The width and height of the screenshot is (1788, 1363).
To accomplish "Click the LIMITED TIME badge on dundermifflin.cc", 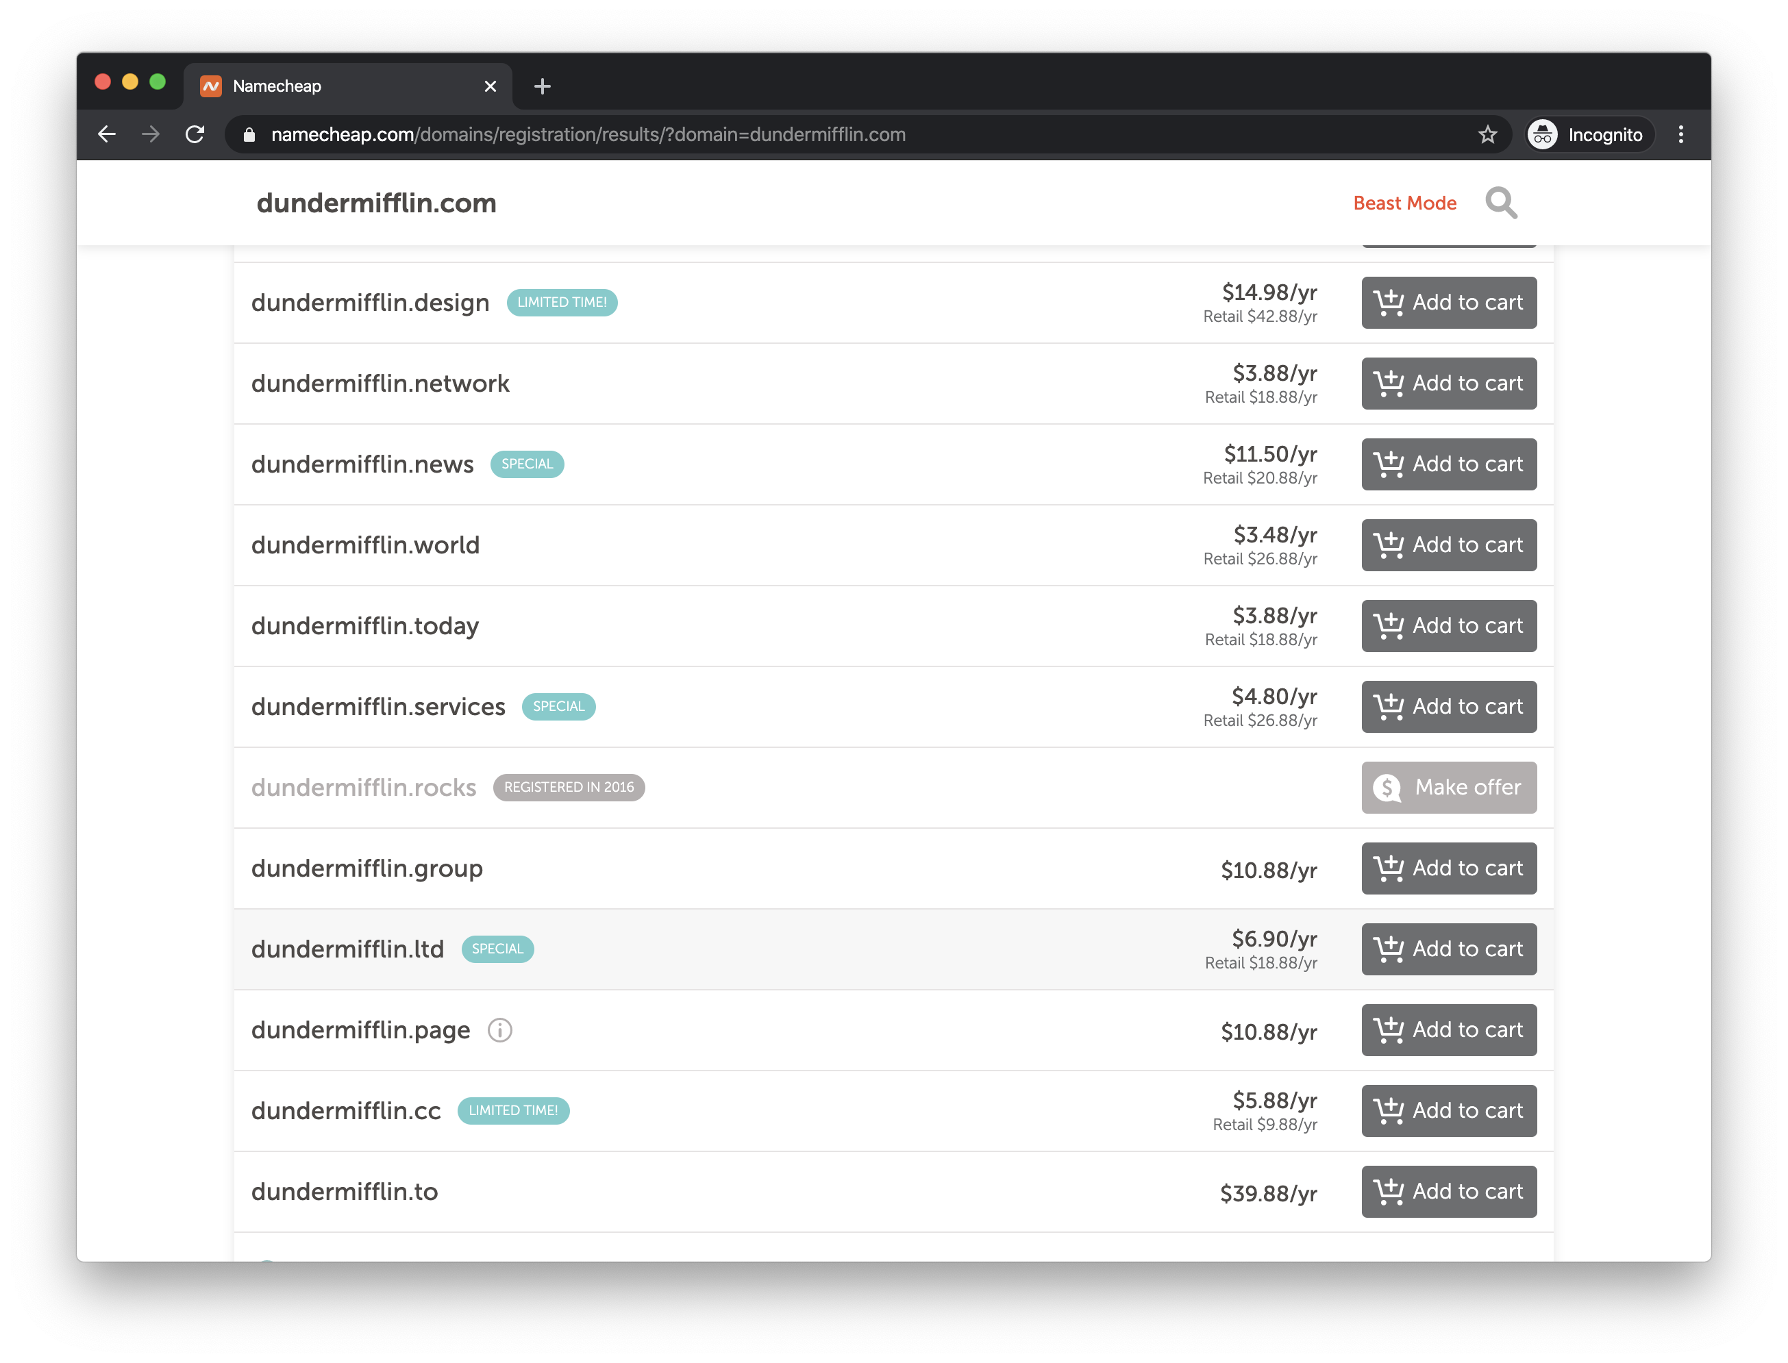I will click(x=512, y=1110).
